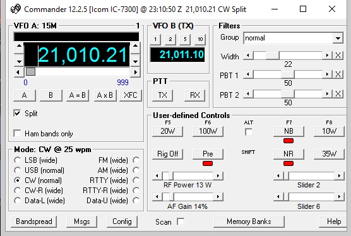Click the VFO B frequency display 21,011.10

(177, 55)
